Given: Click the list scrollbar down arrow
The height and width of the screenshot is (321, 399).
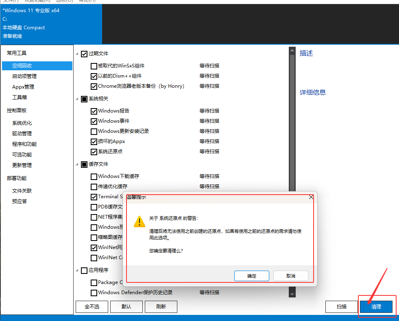Looking at the screenshot, I should click(x=292, y=294).
